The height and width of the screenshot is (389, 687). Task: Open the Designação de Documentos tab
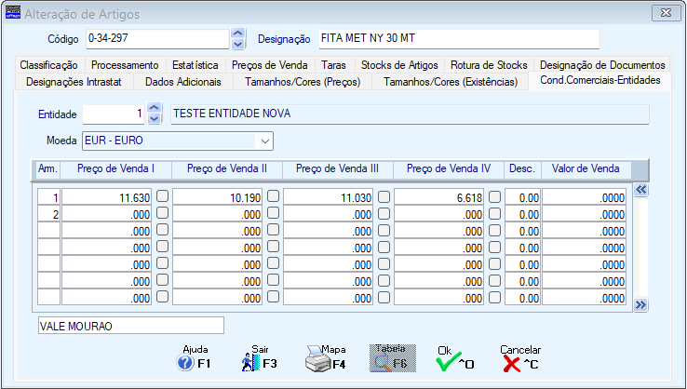click(602, 65)
